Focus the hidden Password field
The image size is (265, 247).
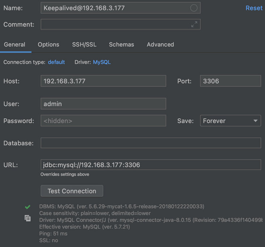[103, 121]
